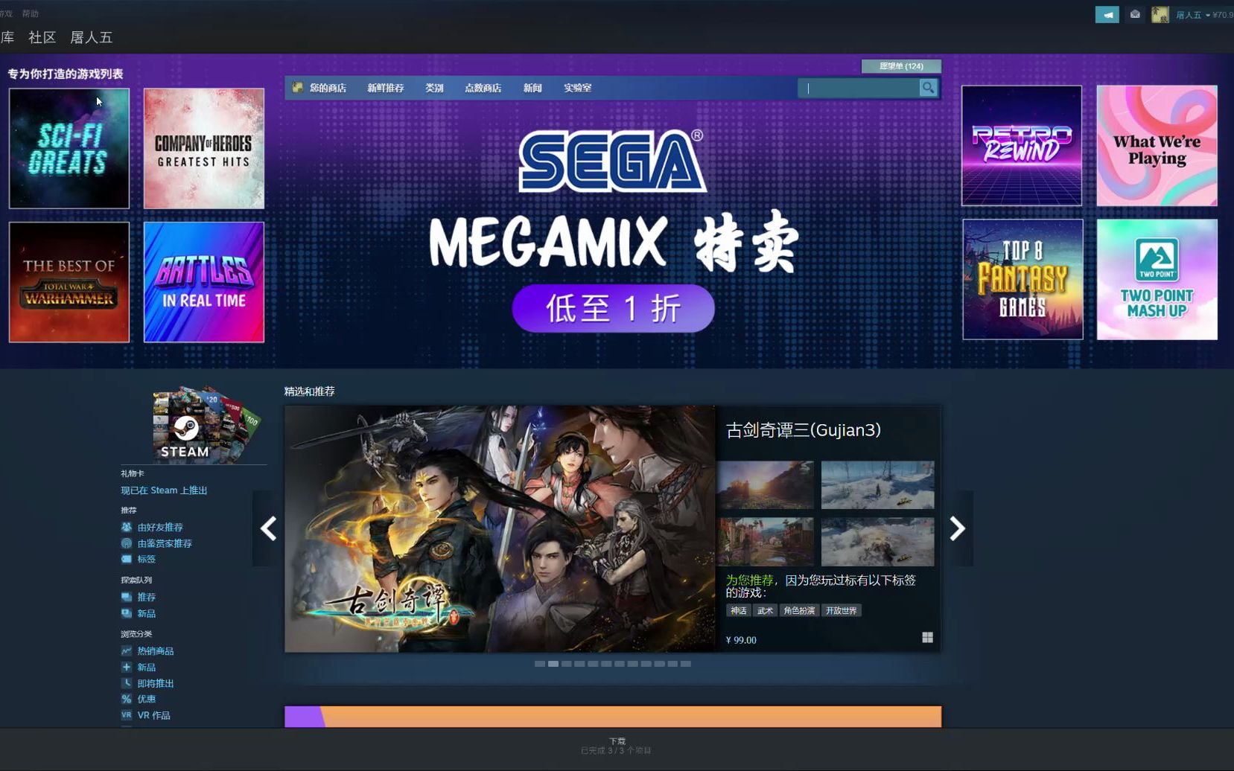This screenshot has width=1234, height=771.
Task: Open the Steam gift card image
Action: coord(206,423)
